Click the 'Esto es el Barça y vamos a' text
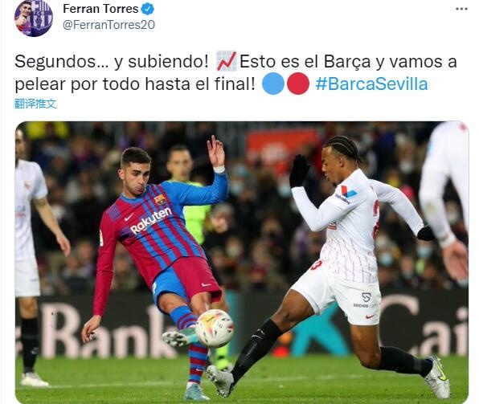Viewport: 479px width, 404px height. coord(348,62)
